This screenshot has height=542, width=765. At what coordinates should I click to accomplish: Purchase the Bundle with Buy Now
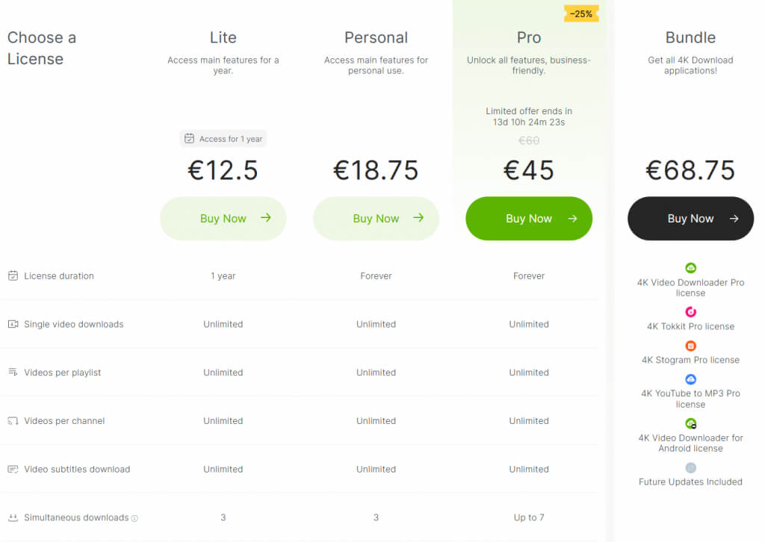(x=690, y=219)
